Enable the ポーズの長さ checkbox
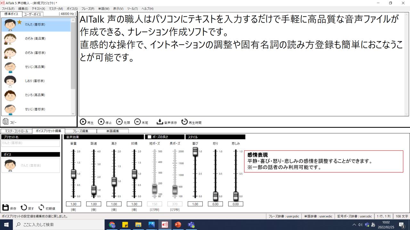Viewport: 410px width, 230px height. [149, 136]
